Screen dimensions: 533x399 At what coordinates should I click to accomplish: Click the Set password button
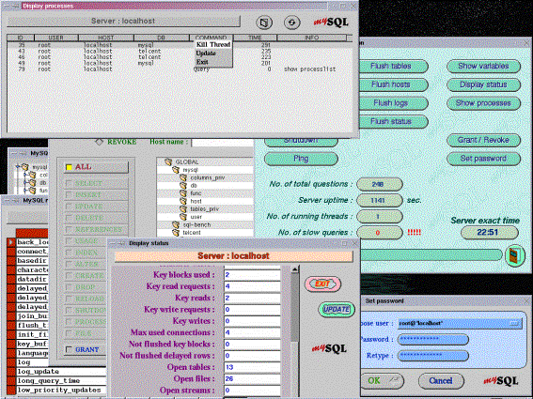pos(483,159)
